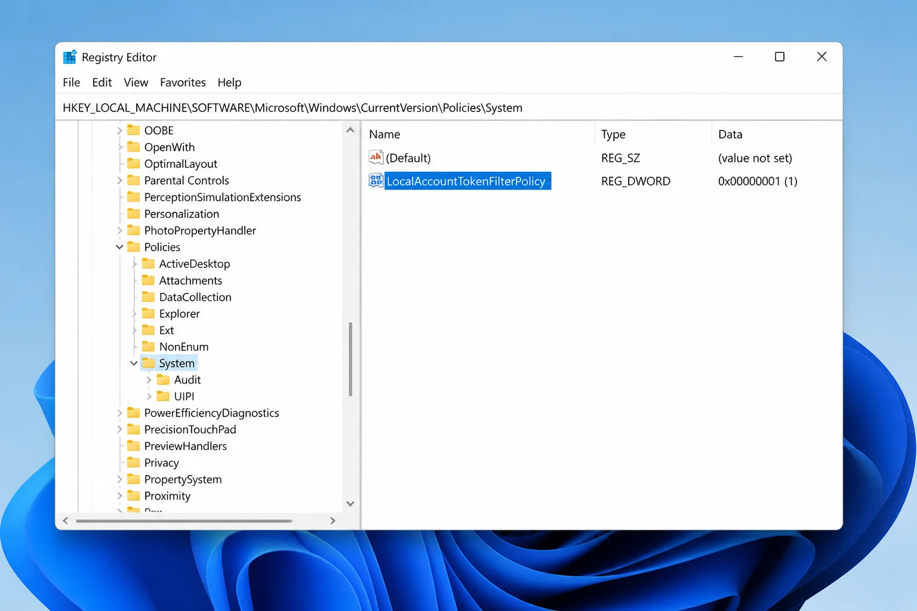The image size is (917, 611).
Task: Click the tree scroll left arrow
Action: [x=66, y=521]
